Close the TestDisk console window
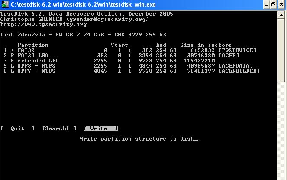The width and height of the screenshot is (287, 180). click(281, 5)
